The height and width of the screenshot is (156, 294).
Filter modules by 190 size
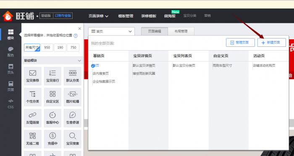[x=60, y=48]
